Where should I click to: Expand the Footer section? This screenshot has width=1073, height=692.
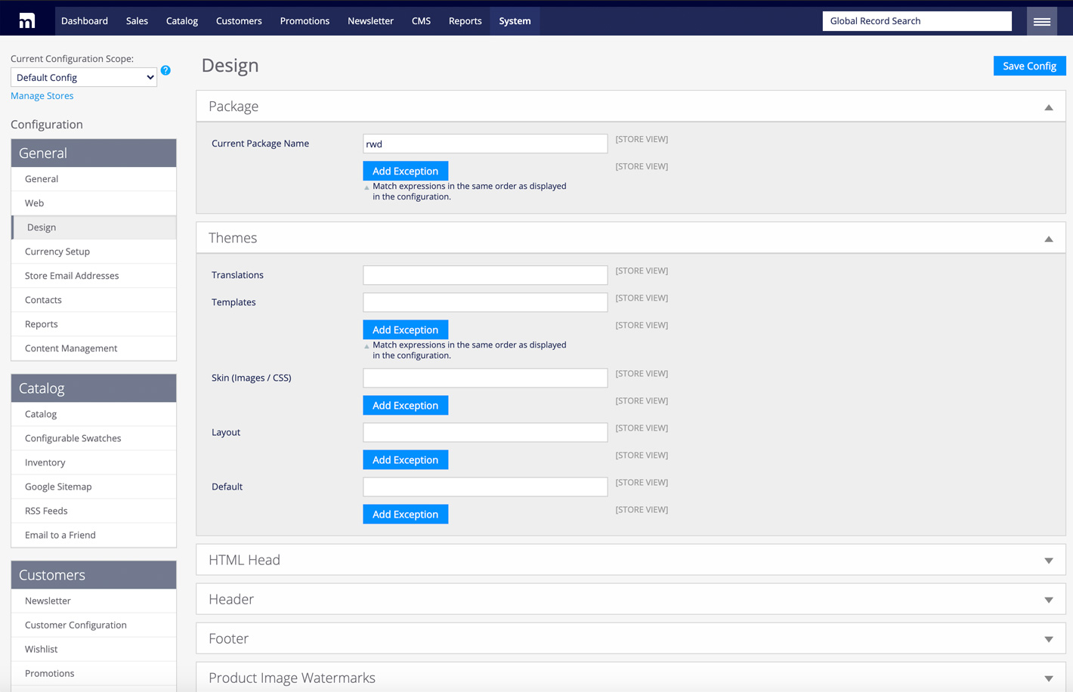pyautogui.click(x=1048, y=638)
